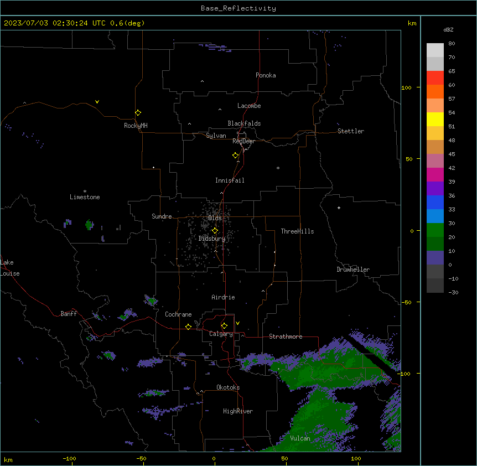Screen dimensions: 477x466
Task: Select the 65 dBZ red swatch
Action: 435,77
